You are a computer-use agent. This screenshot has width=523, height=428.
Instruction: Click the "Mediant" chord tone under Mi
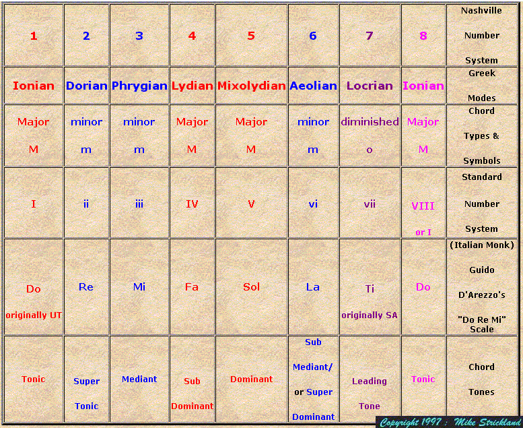(x=139, y=379)
